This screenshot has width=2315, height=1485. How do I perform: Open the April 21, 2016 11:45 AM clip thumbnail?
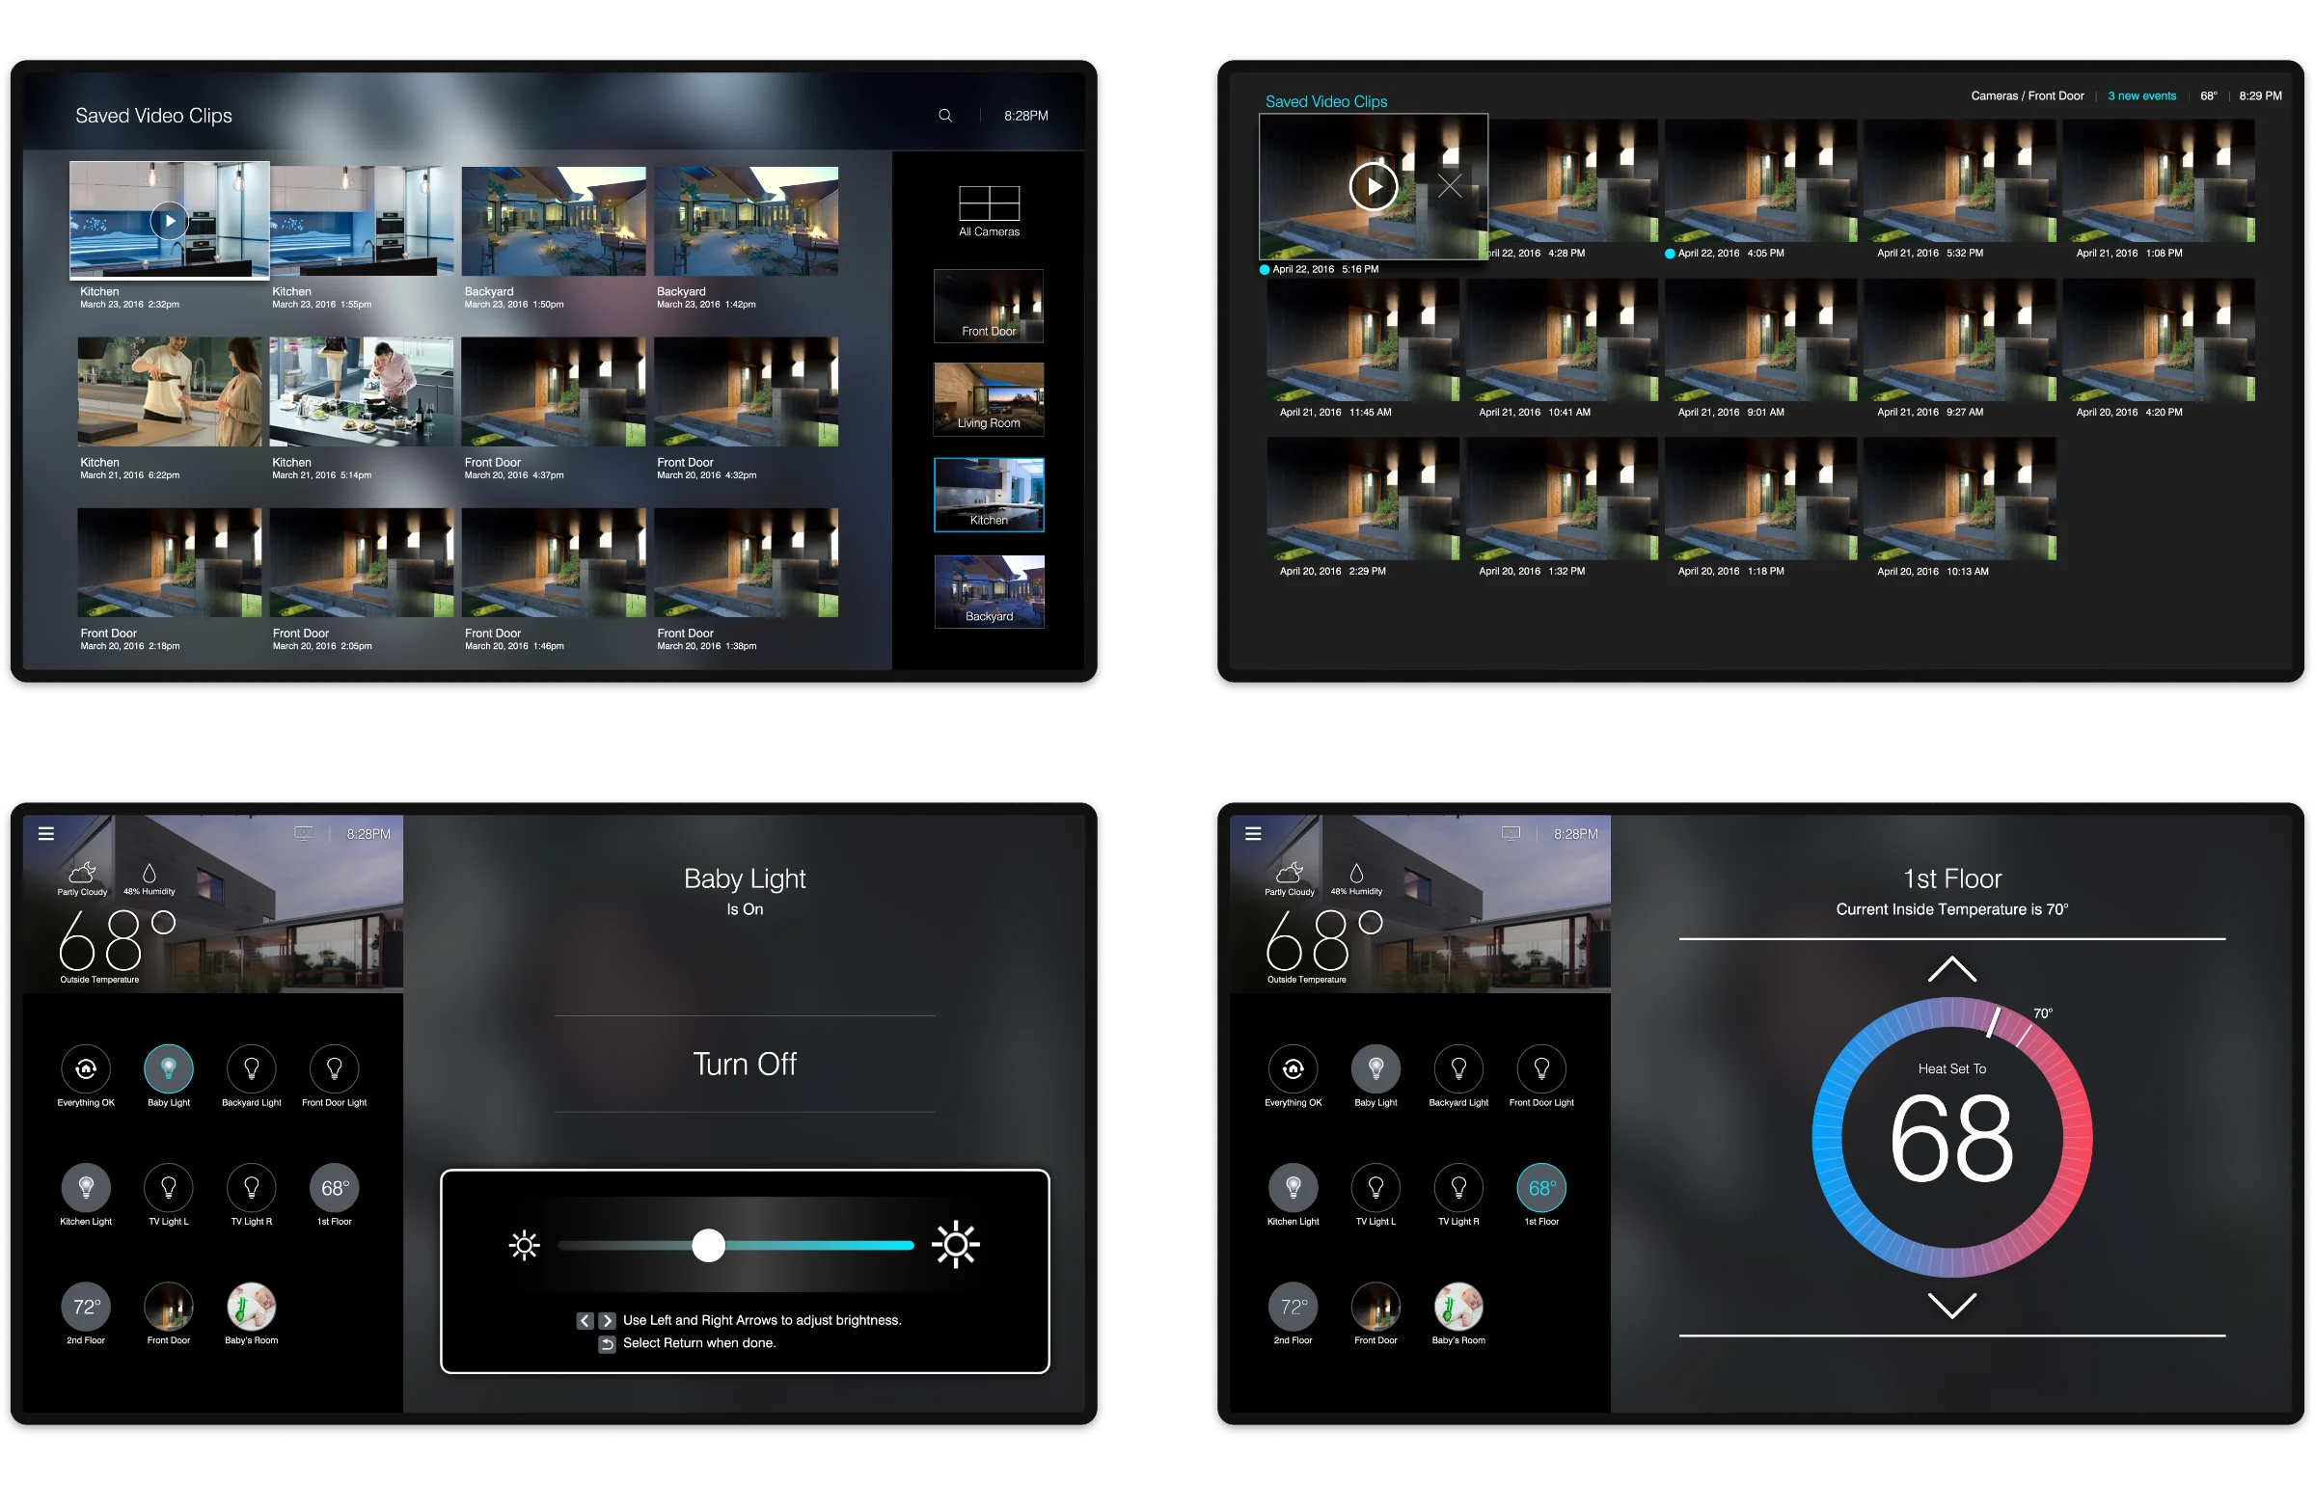[1362, 340]
